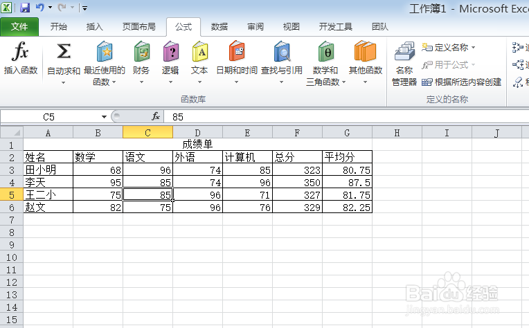Switch to the 开发工具 Developer tab
Image resolution: width=529 pixels, height=328 pixels.
[336, 26]
